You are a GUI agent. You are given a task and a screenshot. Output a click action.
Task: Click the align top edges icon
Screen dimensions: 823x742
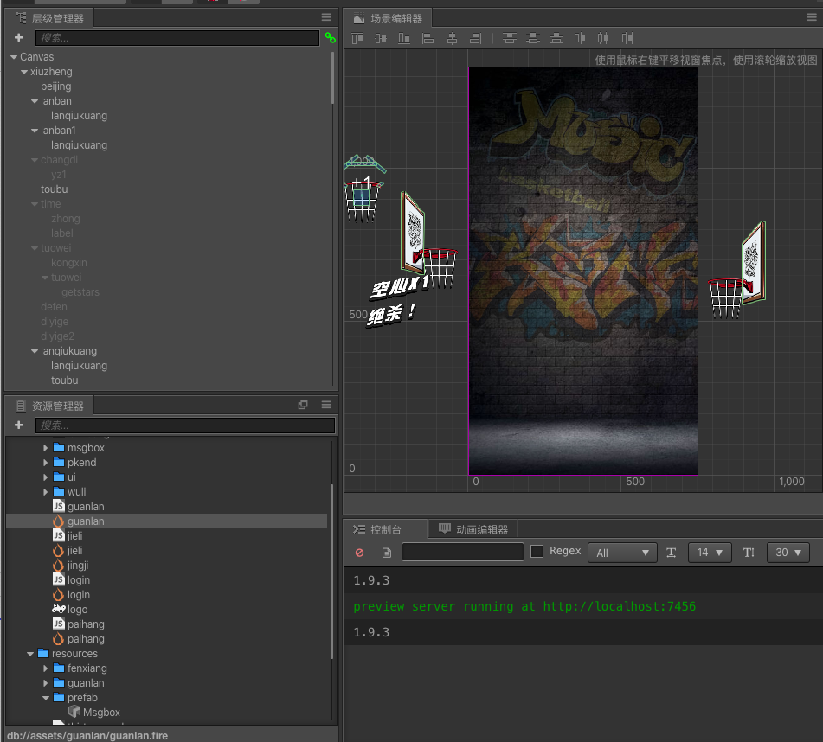click(358, 38)
